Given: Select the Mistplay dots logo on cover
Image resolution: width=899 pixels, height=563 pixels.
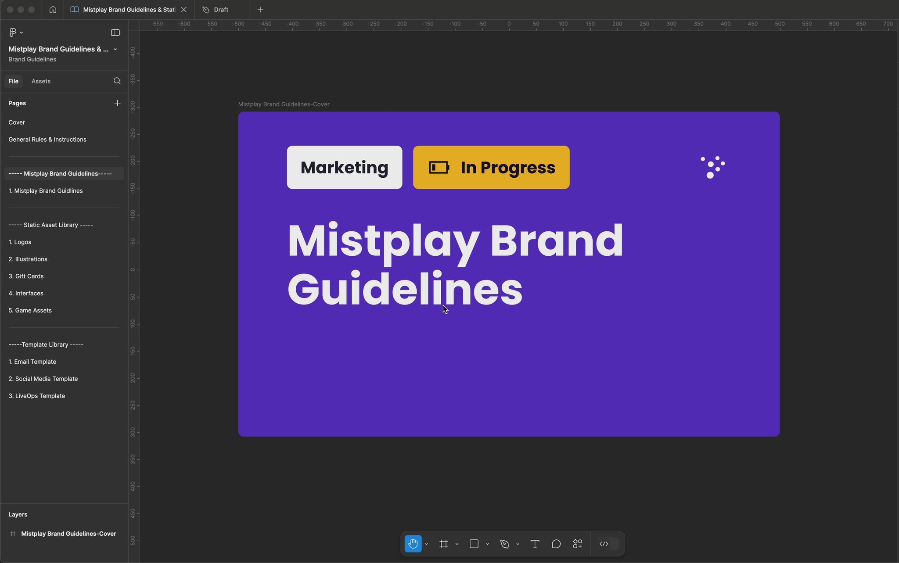Looking at the screenshot, I should click(713, 168).
